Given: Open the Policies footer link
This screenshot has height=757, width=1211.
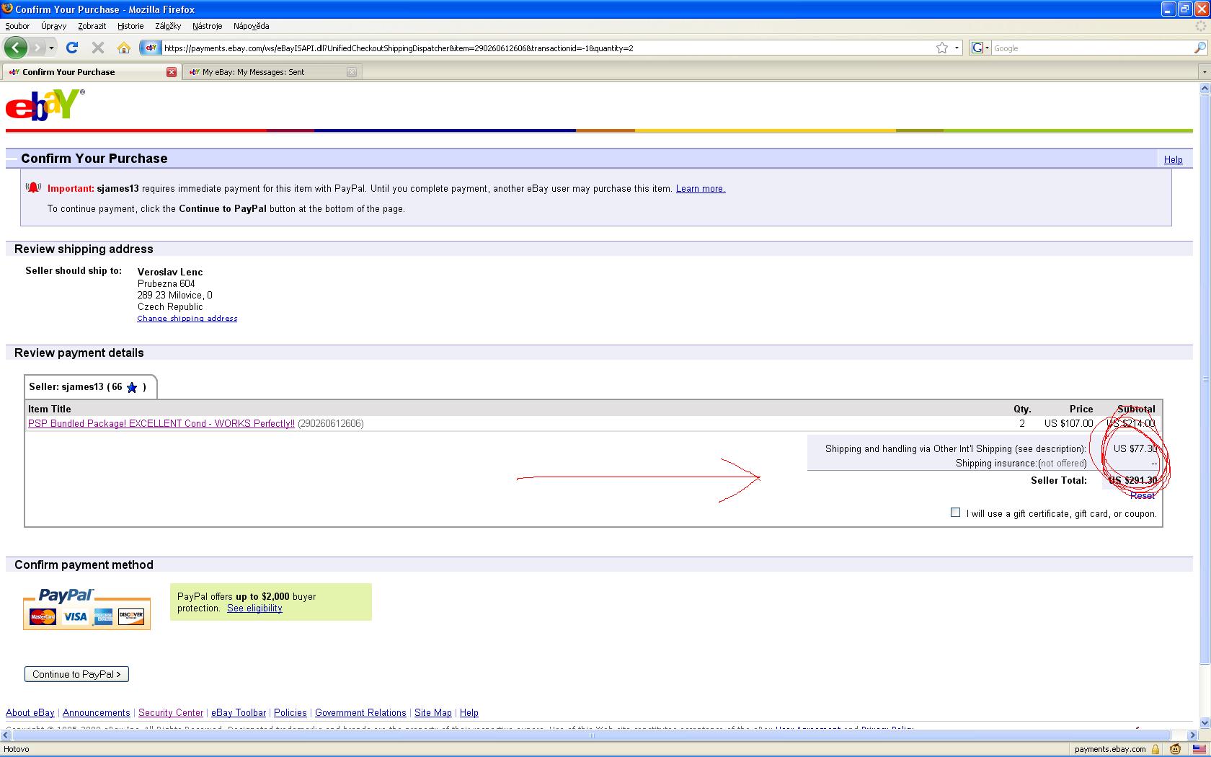Looking at the screenshot, I should [x=290, y=713].
